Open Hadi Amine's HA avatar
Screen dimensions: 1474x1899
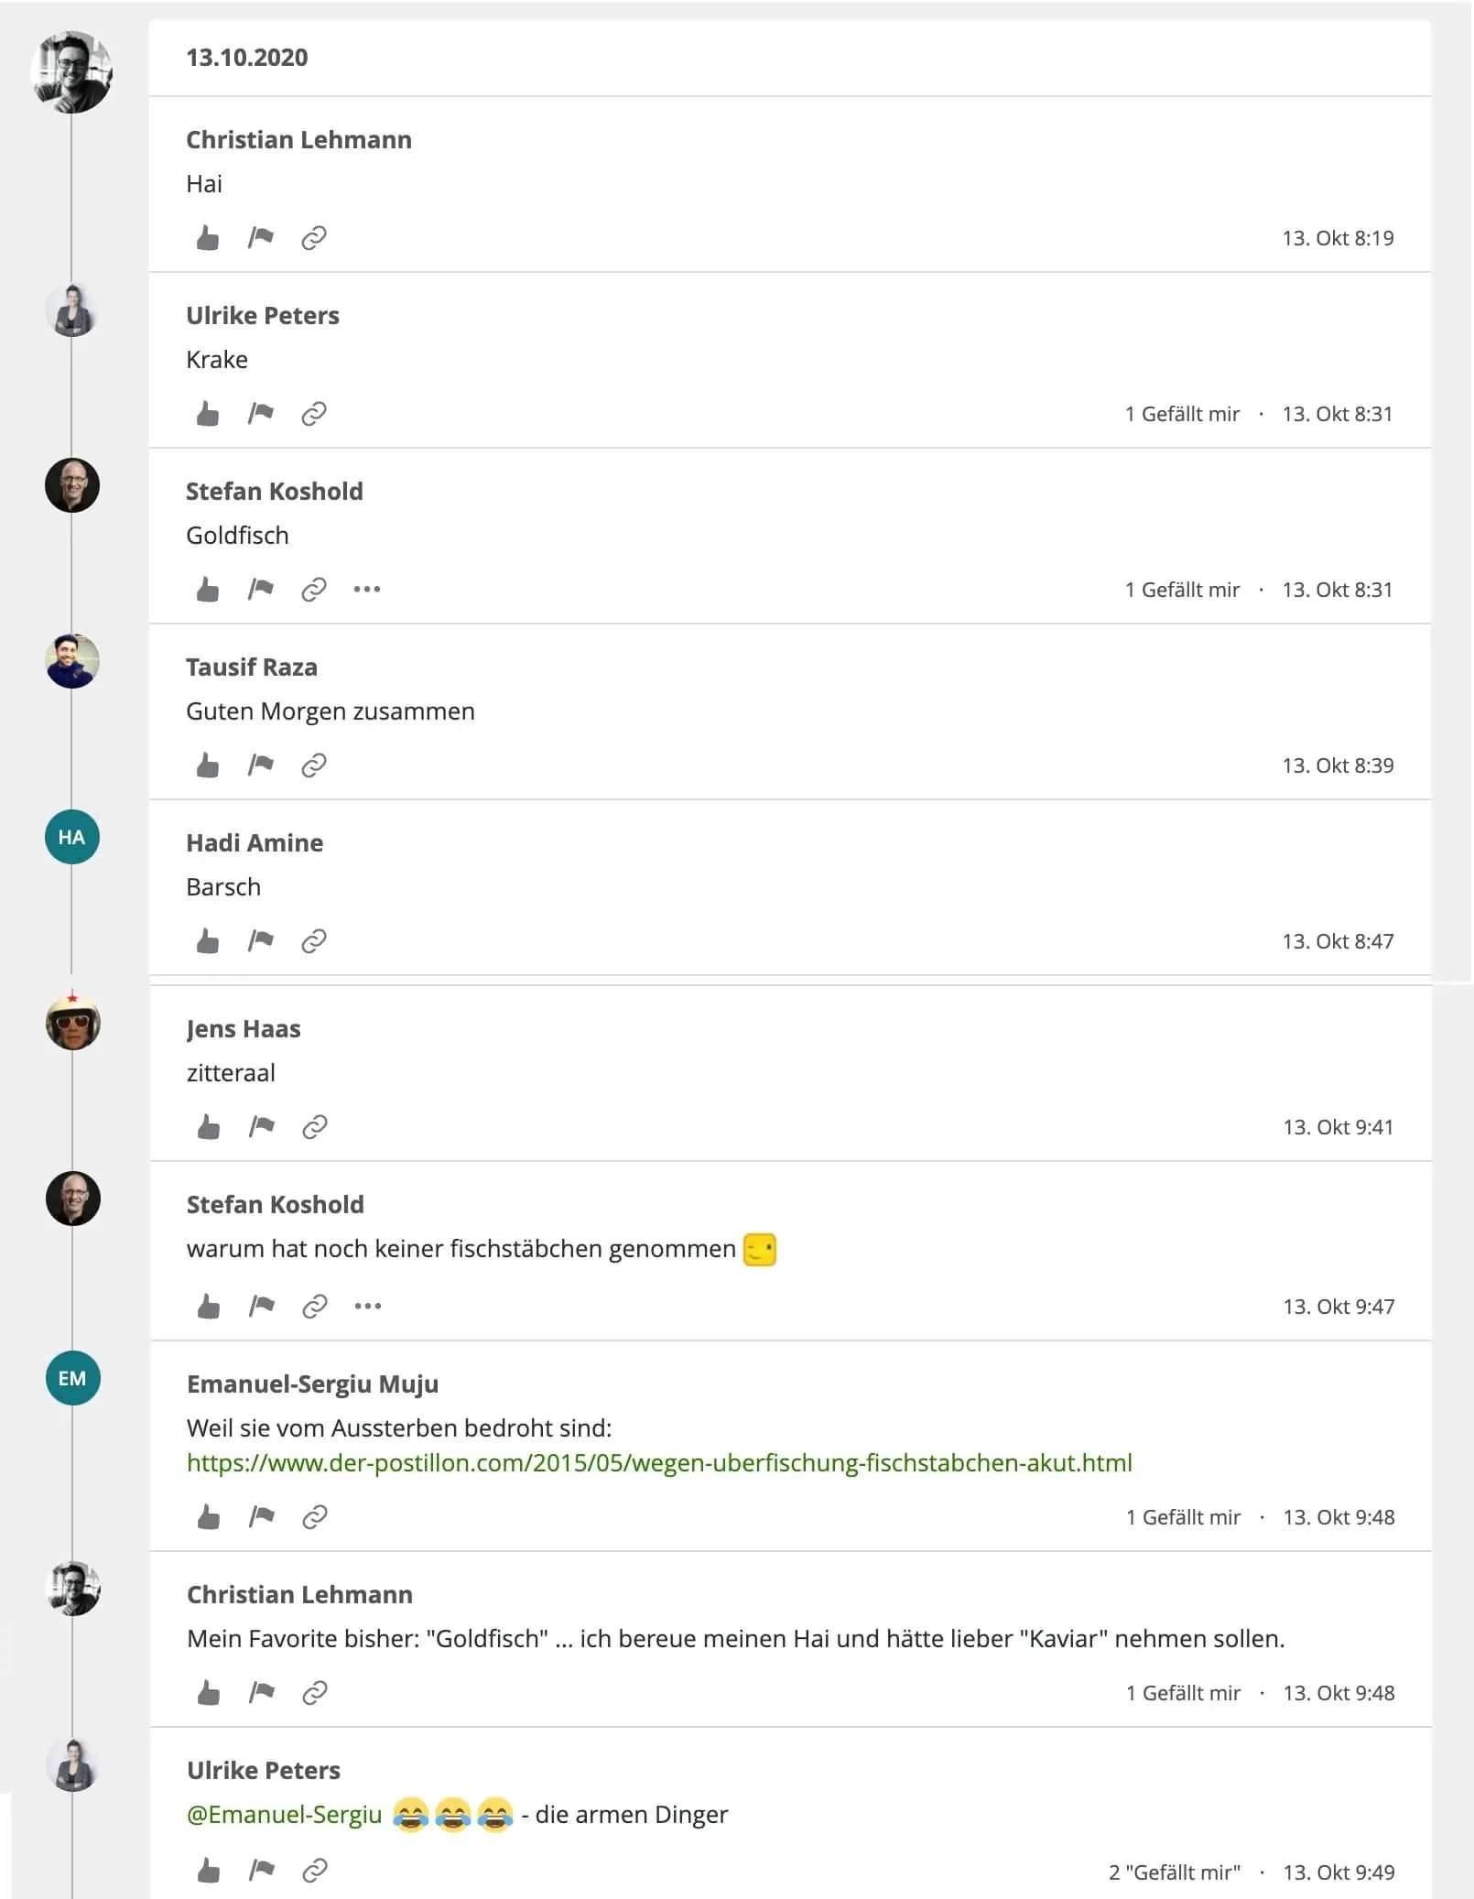72,837
